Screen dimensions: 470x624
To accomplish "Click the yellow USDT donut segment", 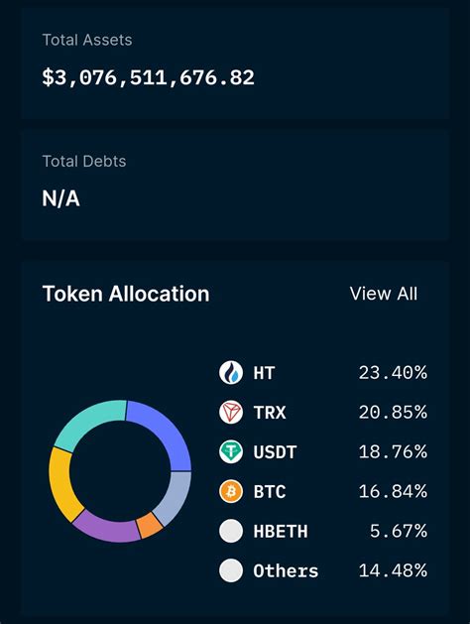I will (61, 485).
